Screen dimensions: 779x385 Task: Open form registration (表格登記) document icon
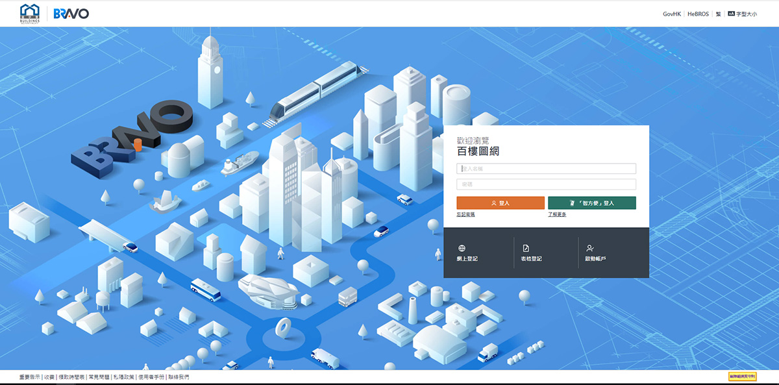[526, 248]
